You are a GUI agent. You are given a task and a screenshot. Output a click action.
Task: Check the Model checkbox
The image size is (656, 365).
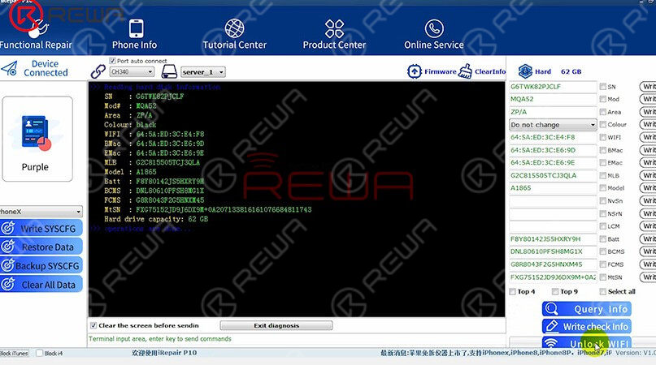[x=603, y=188]
